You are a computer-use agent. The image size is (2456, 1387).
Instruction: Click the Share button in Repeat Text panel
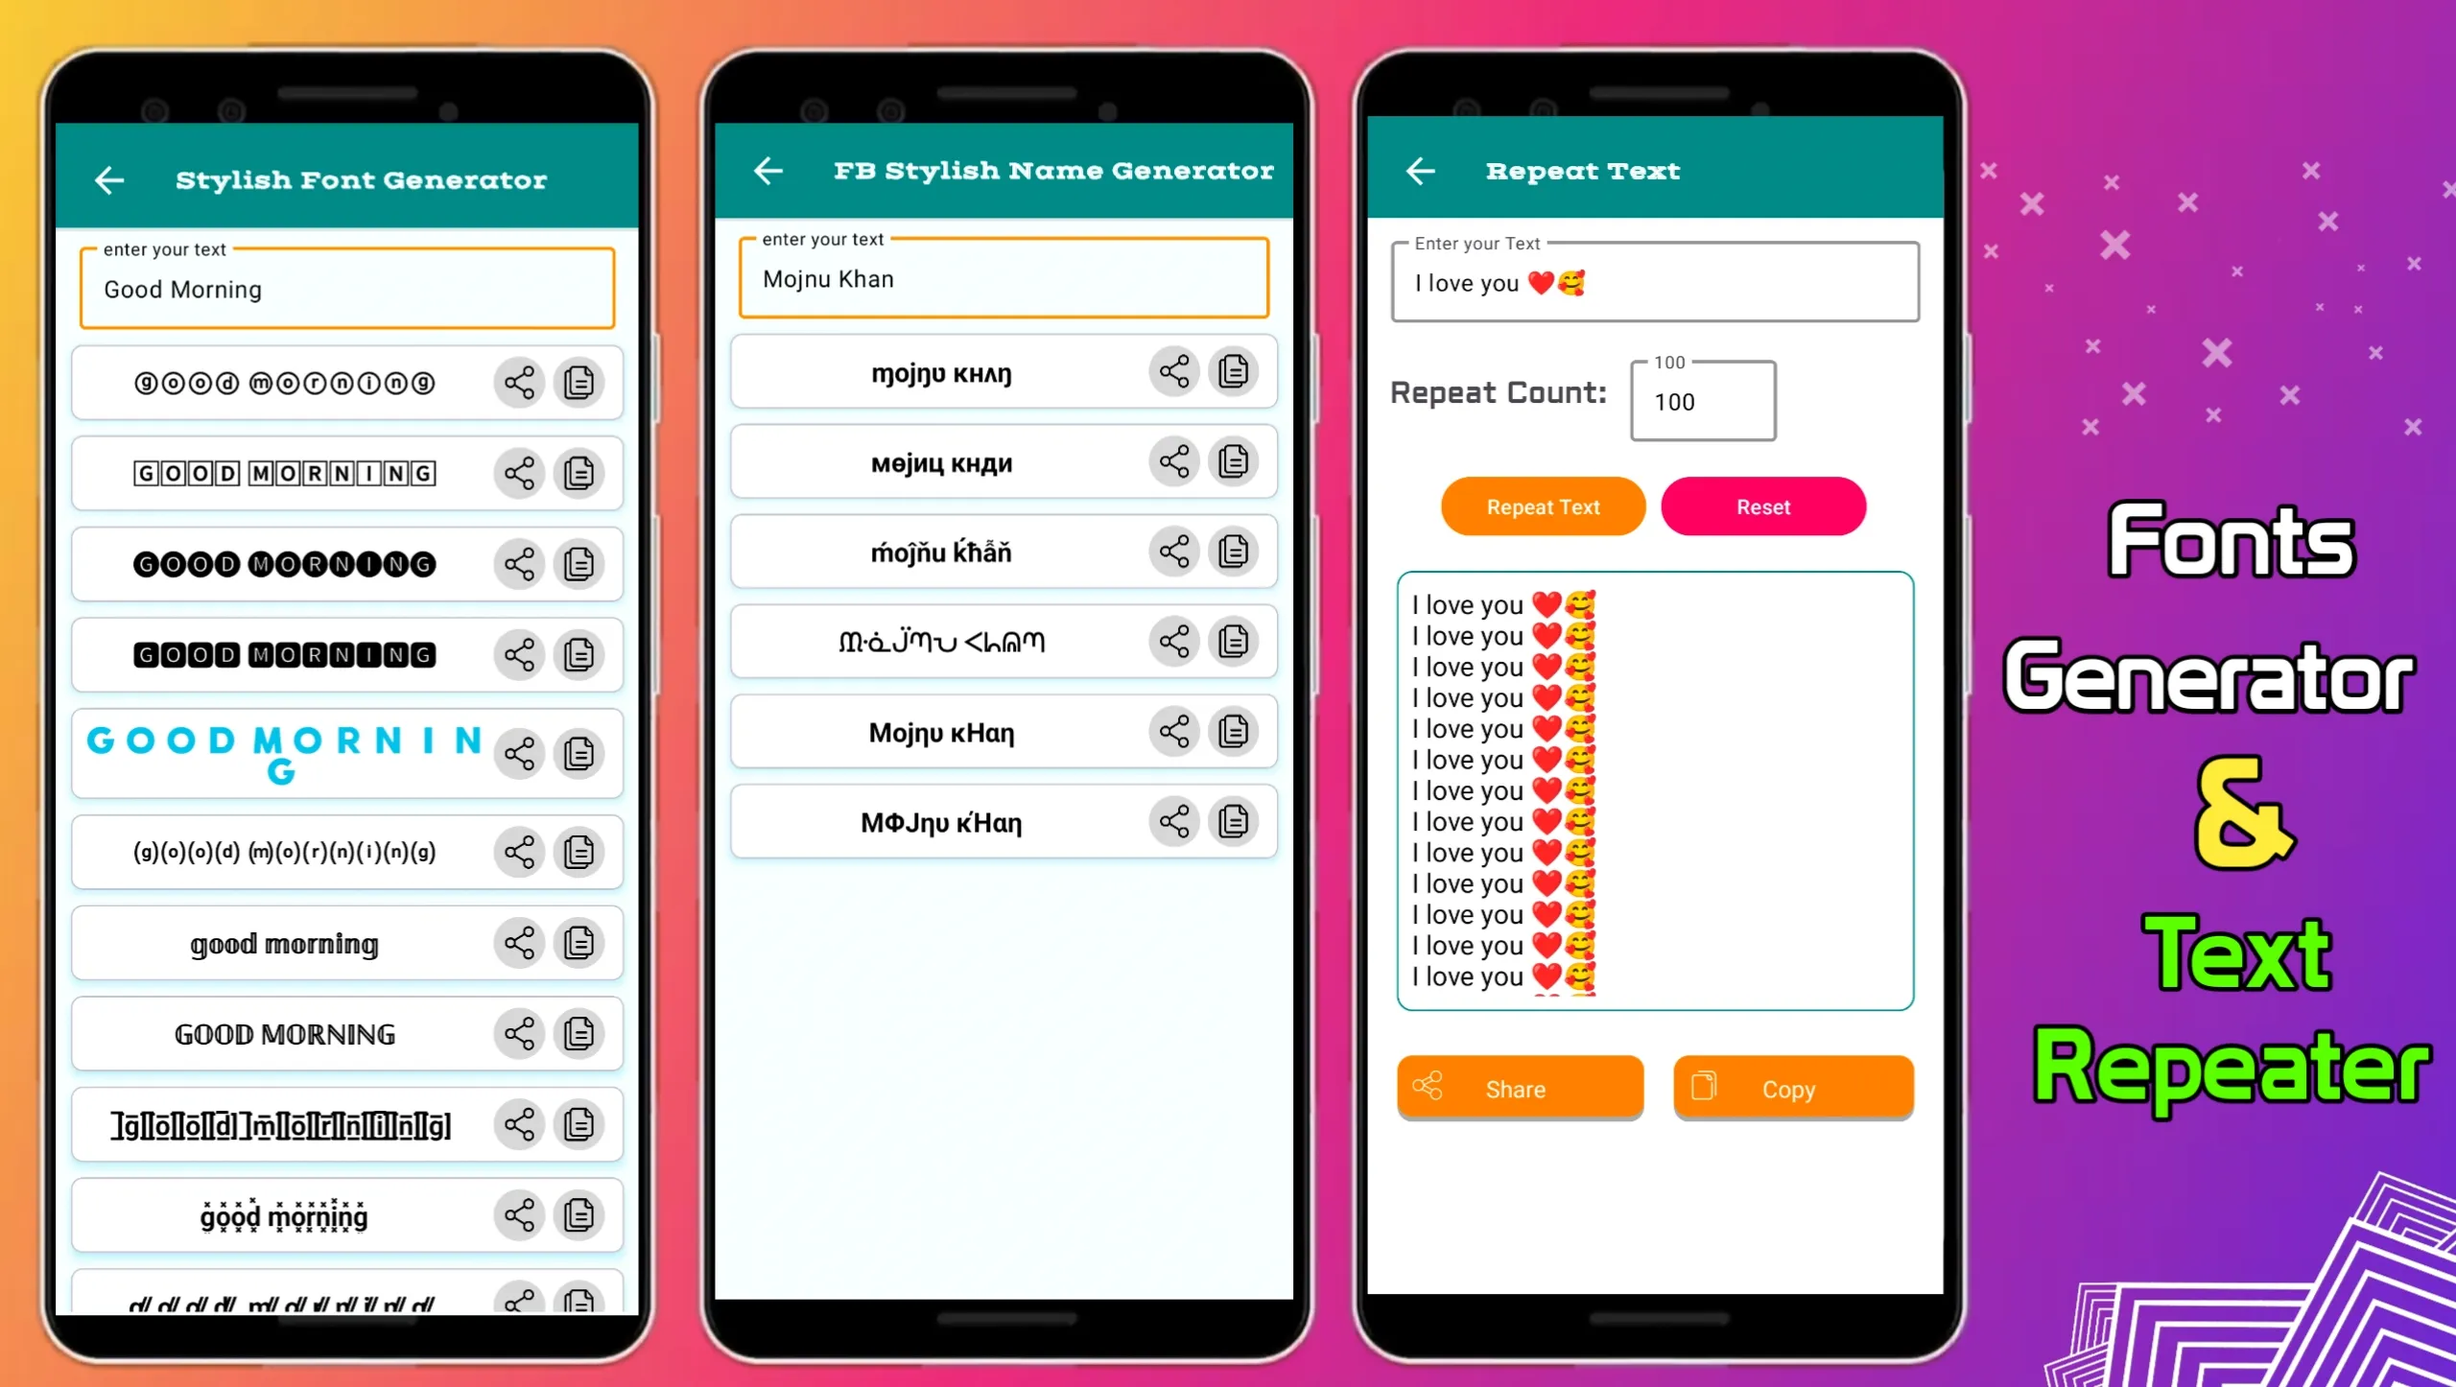tap(1517, 1087)
